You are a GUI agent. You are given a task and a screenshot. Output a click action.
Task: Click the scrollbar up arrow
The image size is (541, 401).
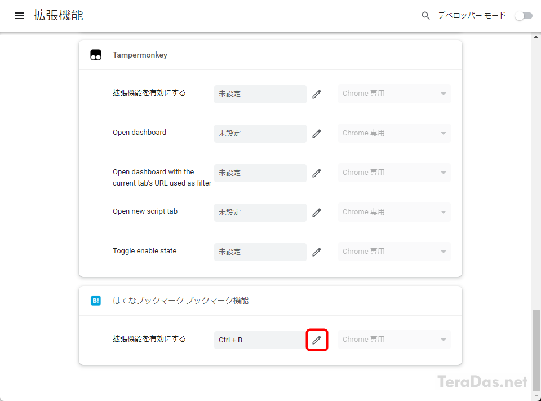click(x=536, y=37)
